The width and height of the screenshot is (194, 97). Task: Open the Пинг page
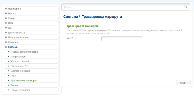(31, 76)
